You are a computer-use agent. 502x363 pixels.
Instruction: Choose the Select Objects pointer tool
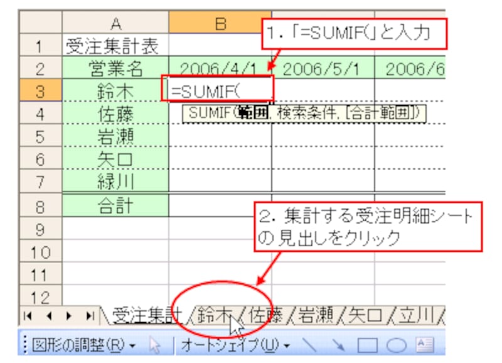155,346
